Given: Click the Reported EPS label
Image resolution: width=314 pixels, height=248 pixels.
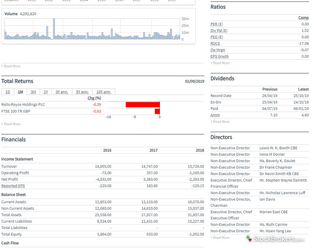Looking at the screenshot, I should [x=12, y=186].
